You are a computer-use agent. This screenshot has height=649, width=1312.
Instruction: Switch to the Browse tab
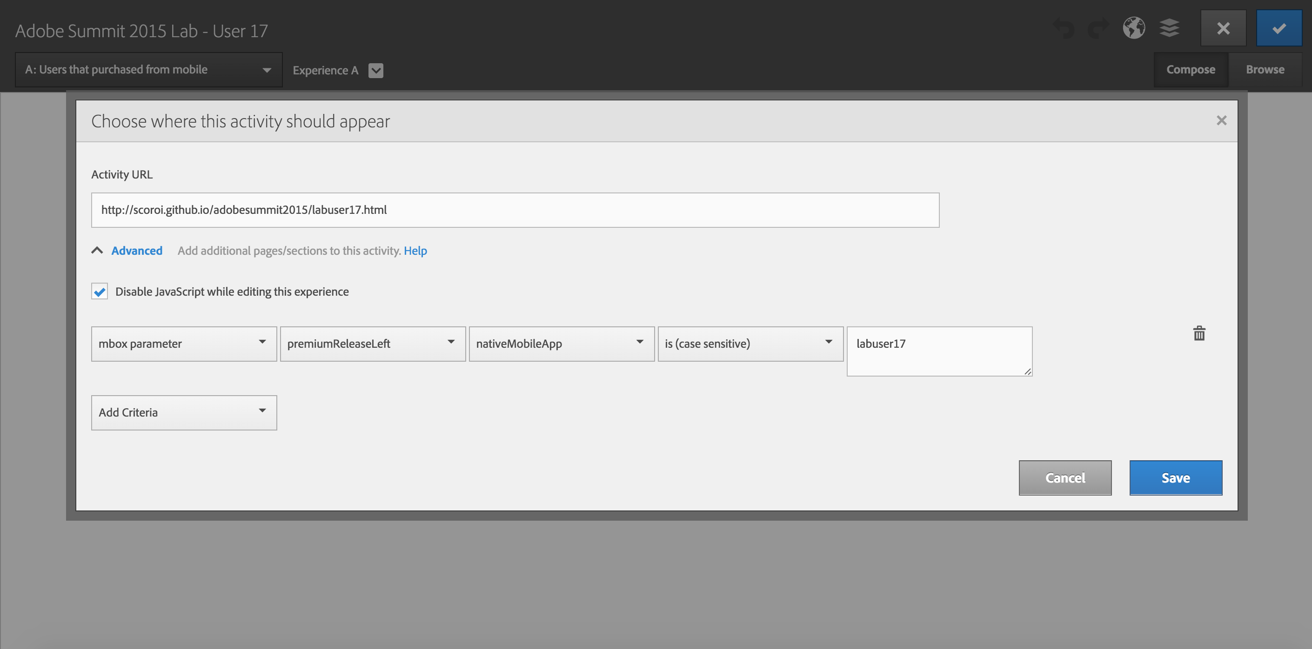[1265, 70]
